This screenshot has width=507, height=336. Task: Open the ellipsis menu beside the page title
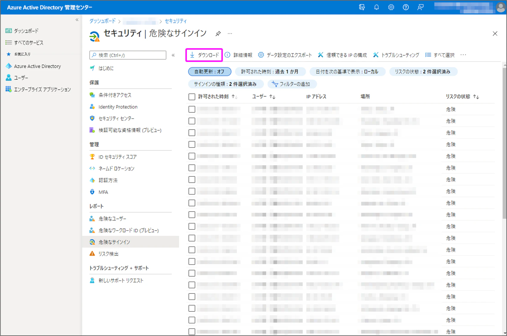(x=230, y=34)
